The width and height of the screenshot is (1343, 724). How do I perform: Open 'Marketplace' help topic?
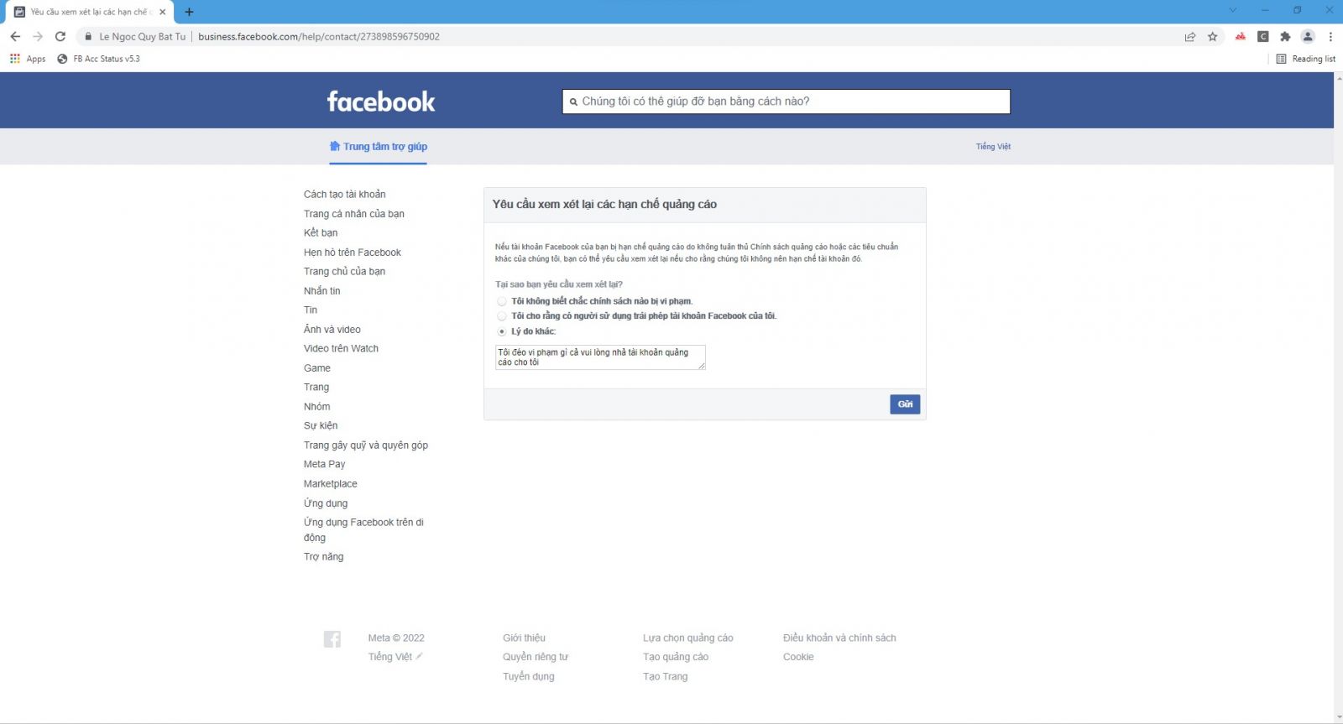pos(331,484)
